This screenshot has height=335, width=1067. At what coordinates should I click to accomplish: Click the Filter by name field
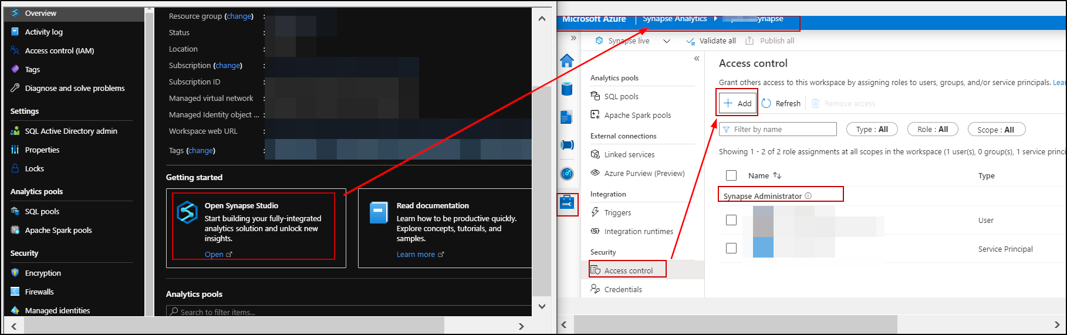tap(778, 129)
